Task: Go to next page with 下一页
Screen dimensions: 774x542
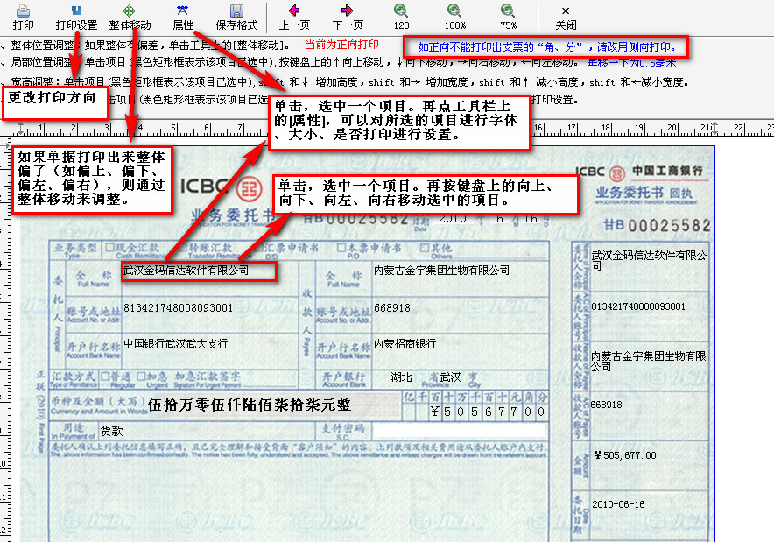Action: (x=348, y=18)
